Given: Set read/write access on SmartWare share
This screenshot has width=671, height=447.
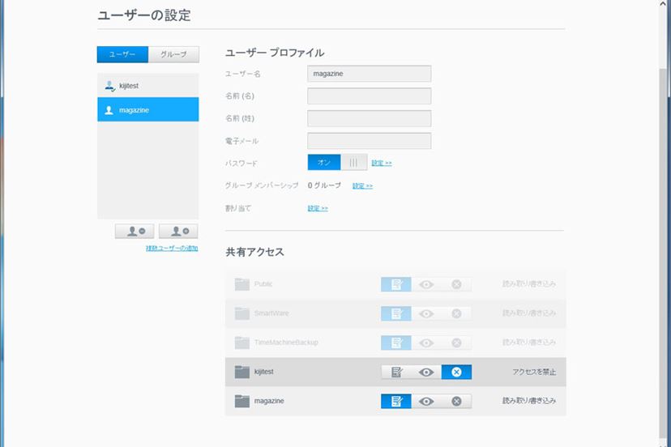Looking at the screenshot, I should (x=396, y=313).
